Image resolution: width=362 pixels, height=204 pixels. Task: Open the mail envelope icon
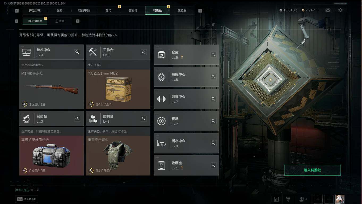point(328,10)
